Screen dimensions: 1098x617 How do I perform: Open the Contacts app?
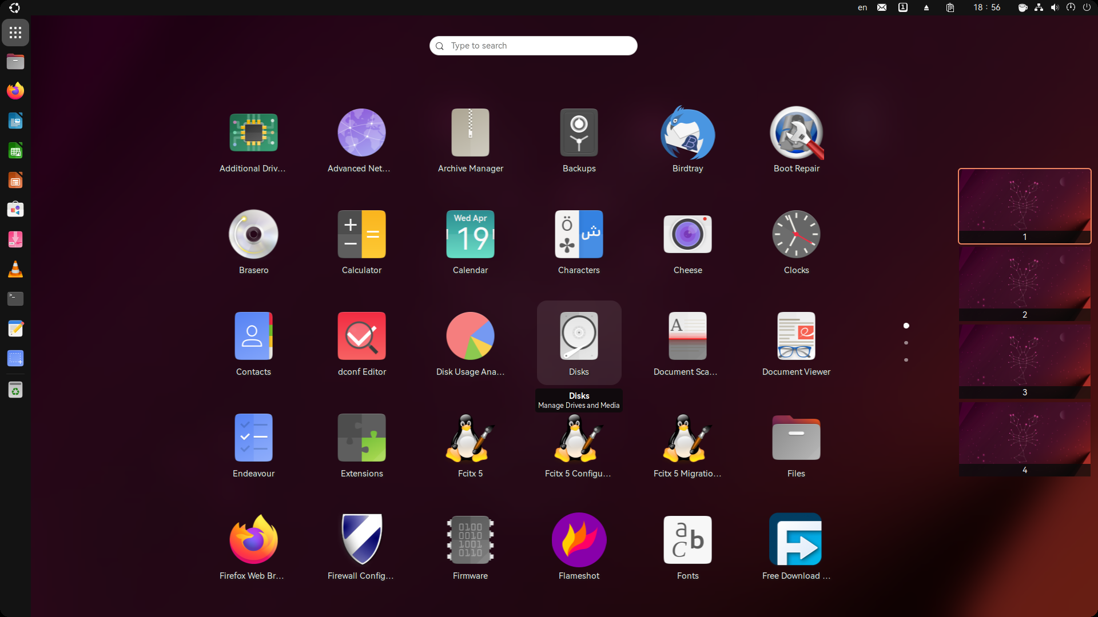253,344
